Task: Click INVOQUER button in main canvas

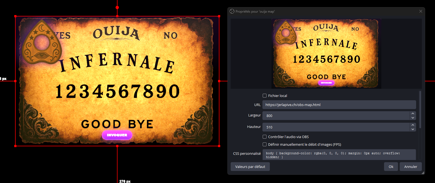Action: [117, 135]
